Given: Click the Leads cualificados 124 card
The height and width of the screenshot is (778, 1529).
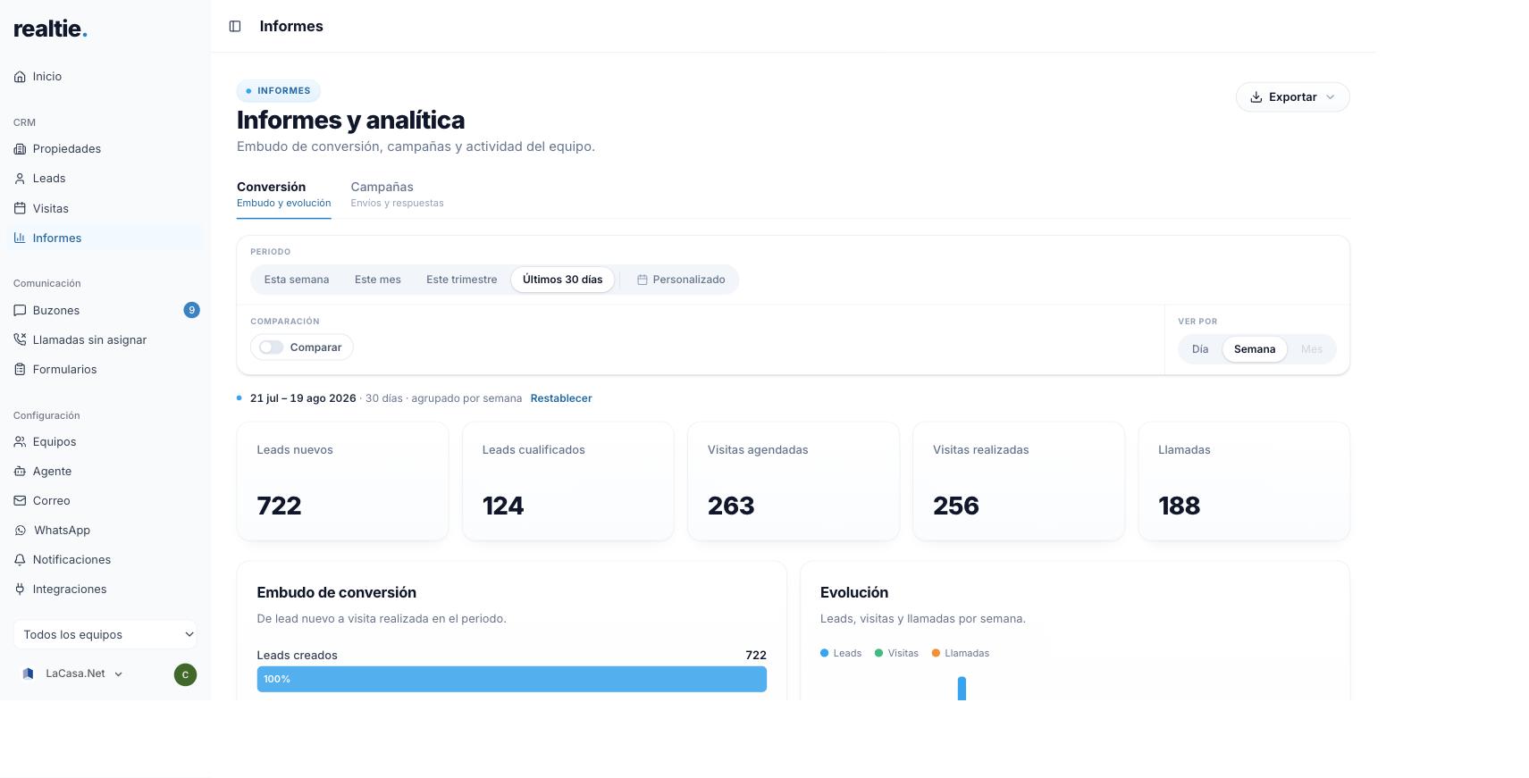Looking at the screenshot, I should 568,481.
